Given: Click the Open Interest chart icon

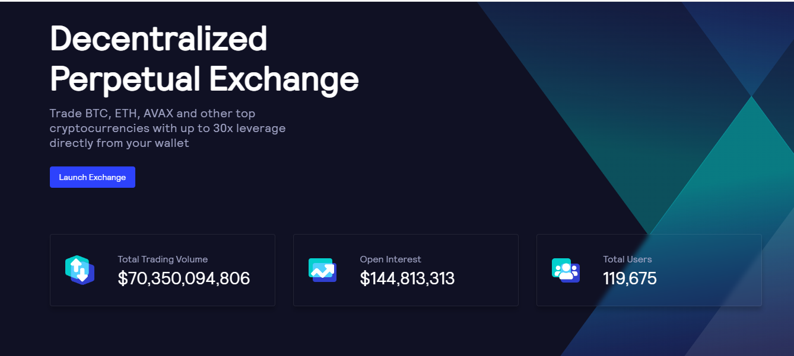Looking at the screenshot, I should pyautogui.click(x=322, y=270).
